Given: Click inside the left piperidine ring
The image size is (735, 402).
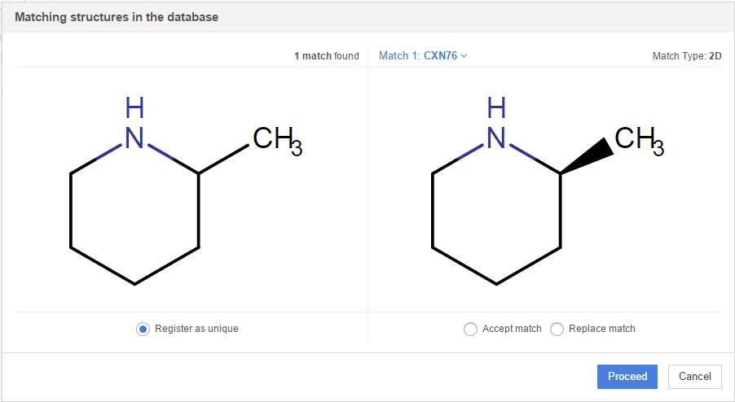Looking at the screenshot, I should [x=134, y=212].
